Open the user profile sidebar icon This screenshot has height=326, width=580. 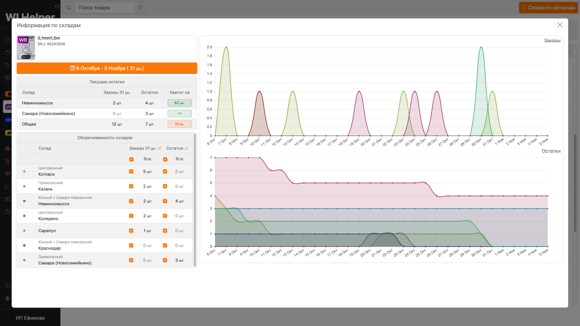(x=8, y=298)
